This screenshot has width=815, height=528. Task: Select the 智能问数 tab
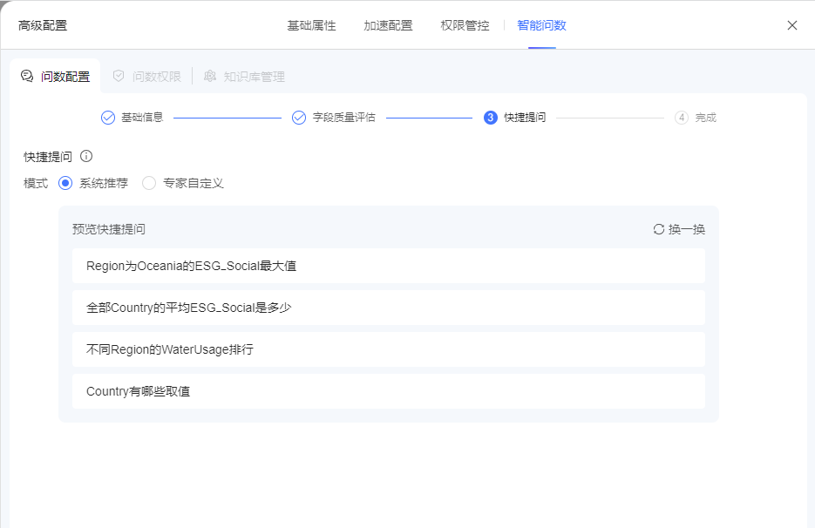point(541,25)
